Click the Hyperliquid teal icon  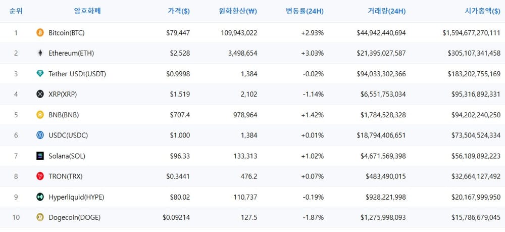(x=40, y=197)
